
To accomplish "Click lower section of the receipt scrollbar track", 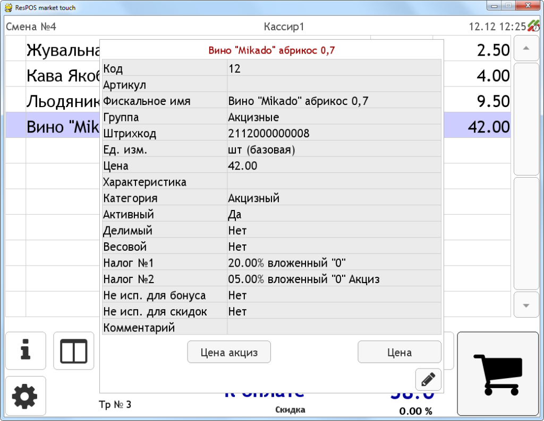I will click(526, 234).
